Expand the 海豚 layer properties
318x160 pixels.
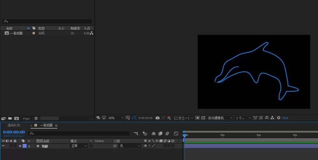click(x=20, y=146)
